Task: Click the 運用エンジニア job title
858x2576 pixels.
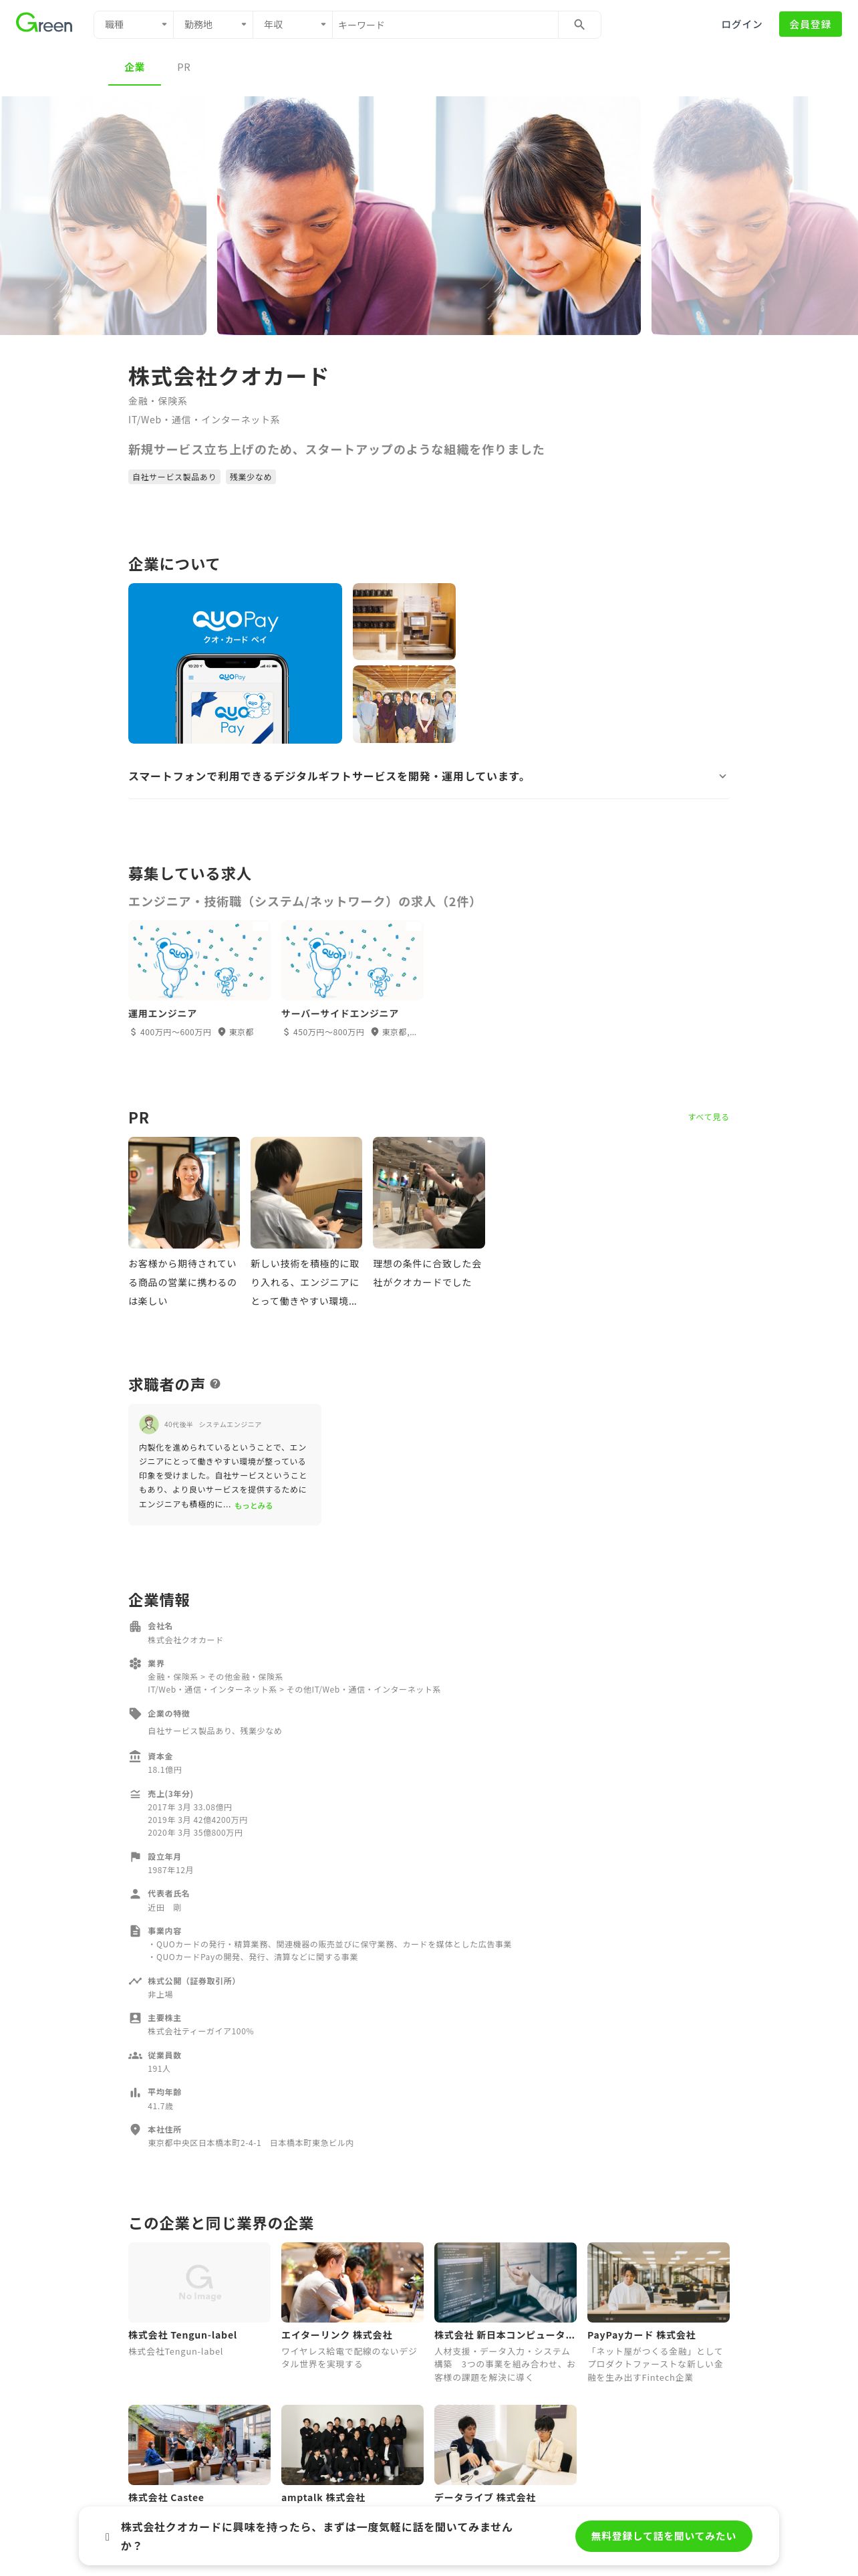Action: point(162,1014)
